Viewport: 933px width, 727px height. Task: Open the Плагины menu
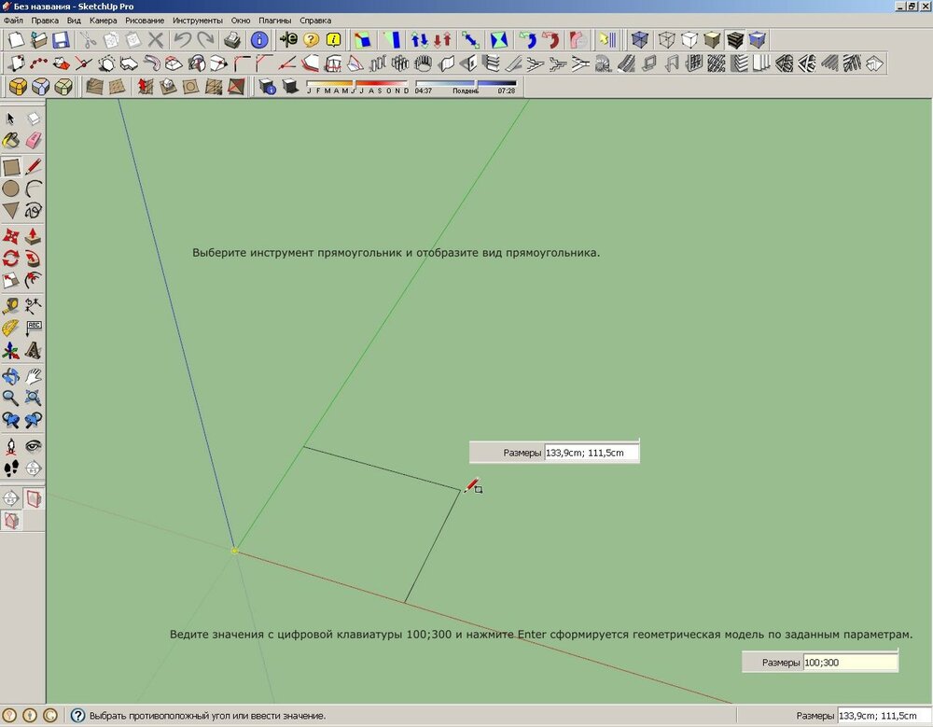272,20
